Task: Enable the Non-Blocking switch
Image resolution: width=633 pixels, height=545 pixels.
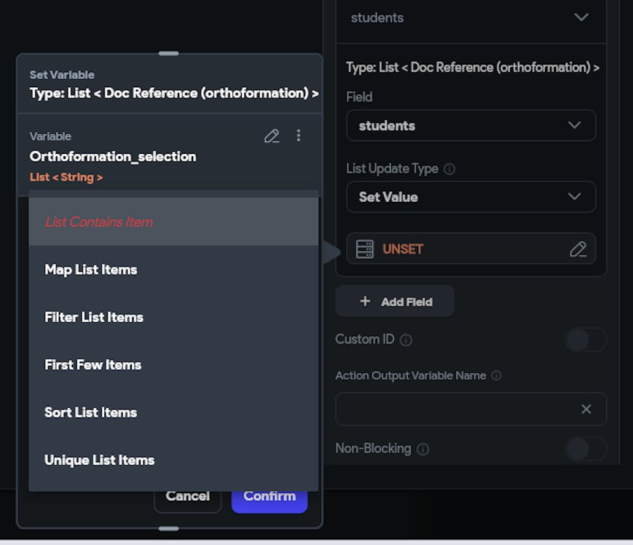Action: [x=585, y=449]
